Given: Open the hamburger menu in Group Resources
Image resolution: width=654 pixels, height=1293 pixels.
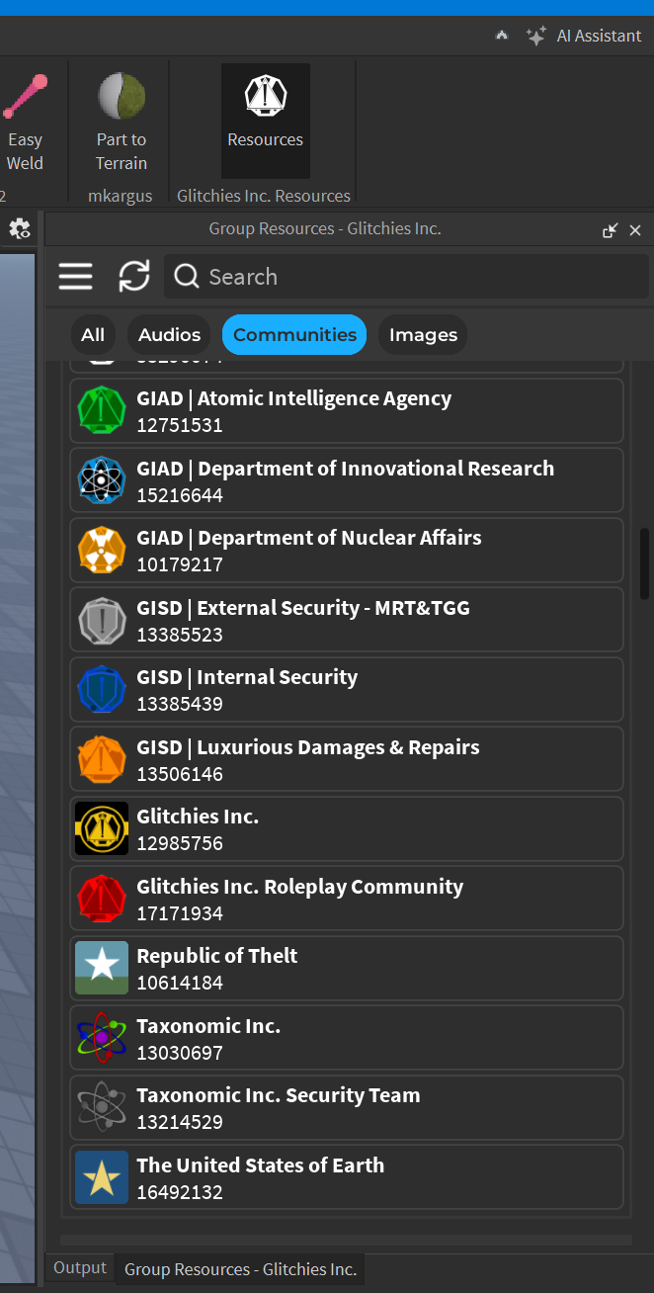Looking at the screenshot, I should [75, 277].
